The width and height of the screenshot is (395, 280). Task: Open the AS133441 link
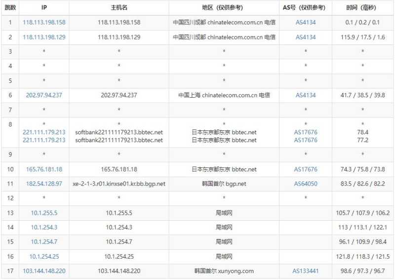[306, 271]
